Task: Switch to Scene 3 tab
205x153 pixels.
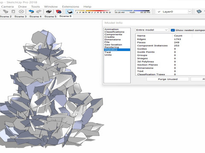Action: 20,17
